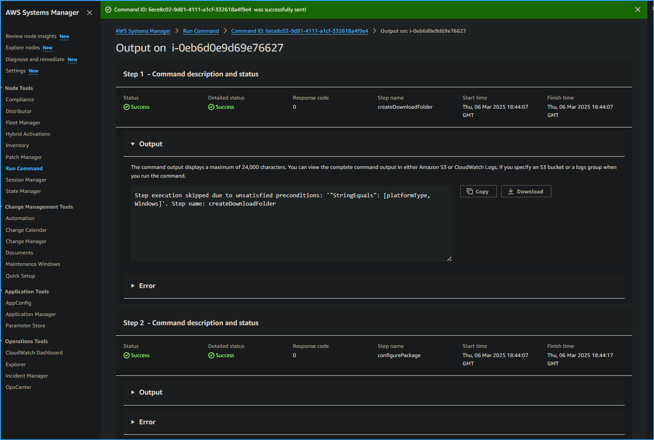Download the step 1 command output
Viewport: 654px width, 440px height.
[526, 192]
